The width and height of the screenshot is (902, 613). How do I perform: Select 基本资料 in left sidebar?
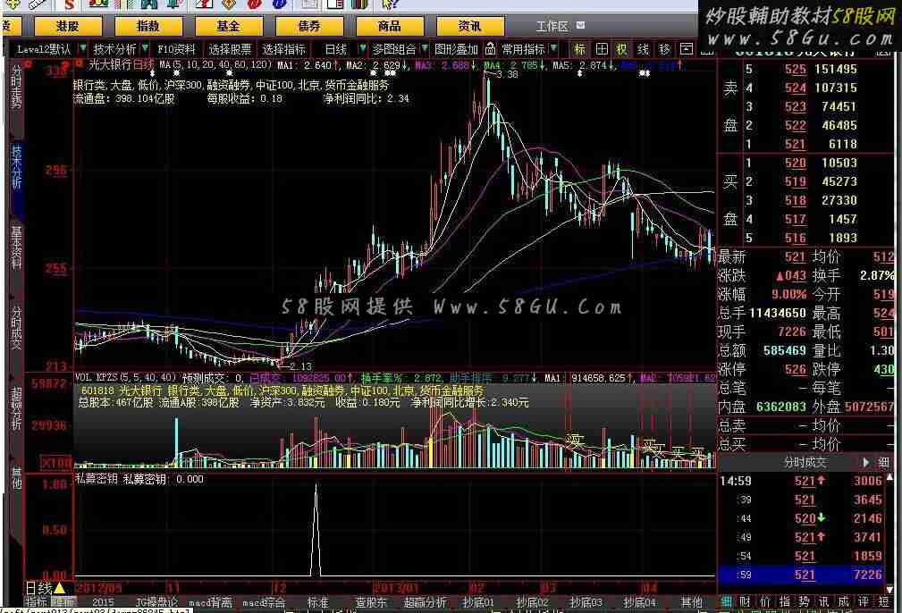pyautogui.click(x=16, y=248)
